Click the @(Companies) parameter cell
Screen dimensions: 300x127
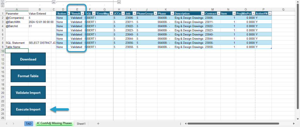click(17, 18)
